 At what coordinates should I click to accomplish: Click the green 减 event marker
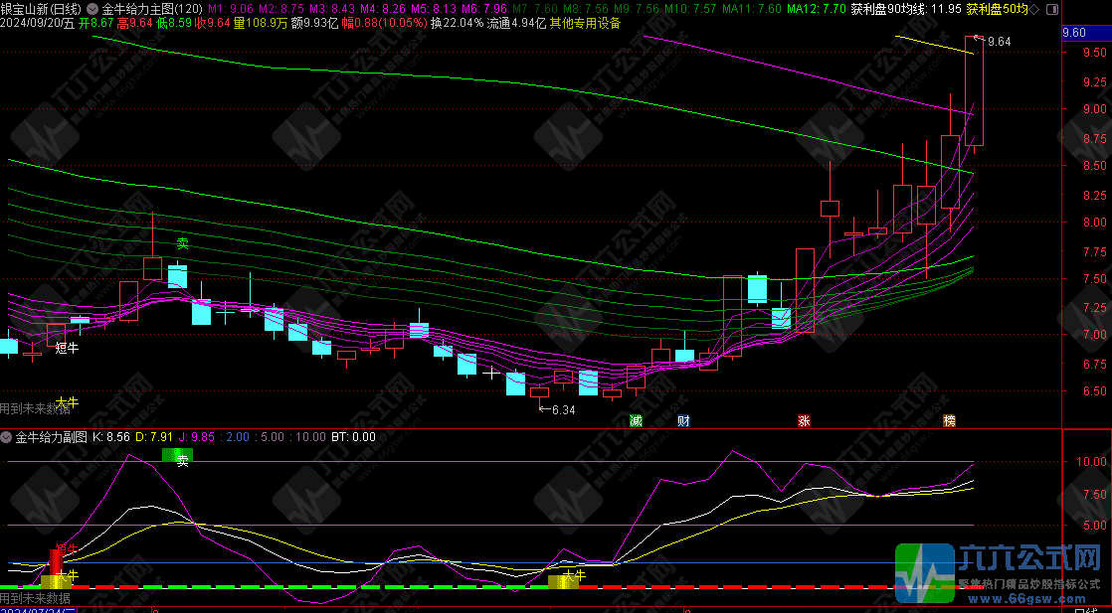click(636, 420)
